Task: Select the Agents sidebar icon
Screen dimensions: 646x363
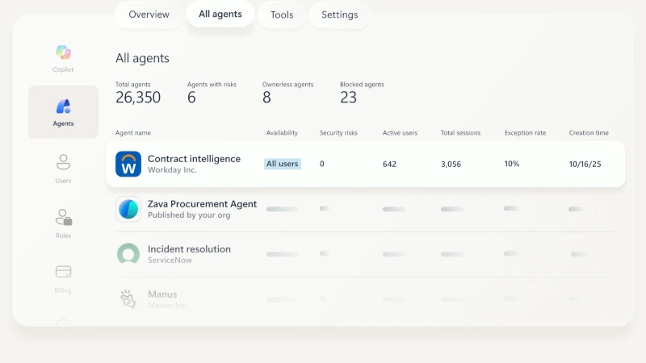Action: (63, 107)
